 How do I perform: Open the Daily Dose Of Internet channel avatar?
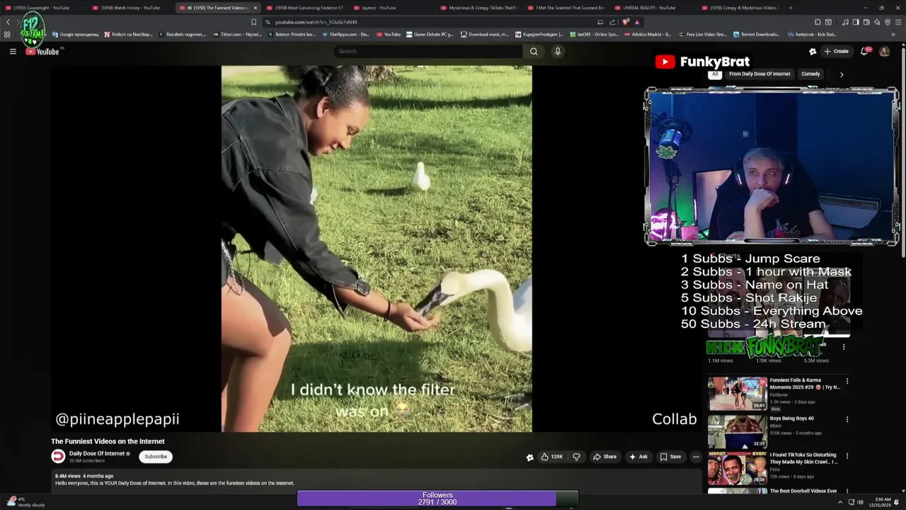[x=58, y=457]
